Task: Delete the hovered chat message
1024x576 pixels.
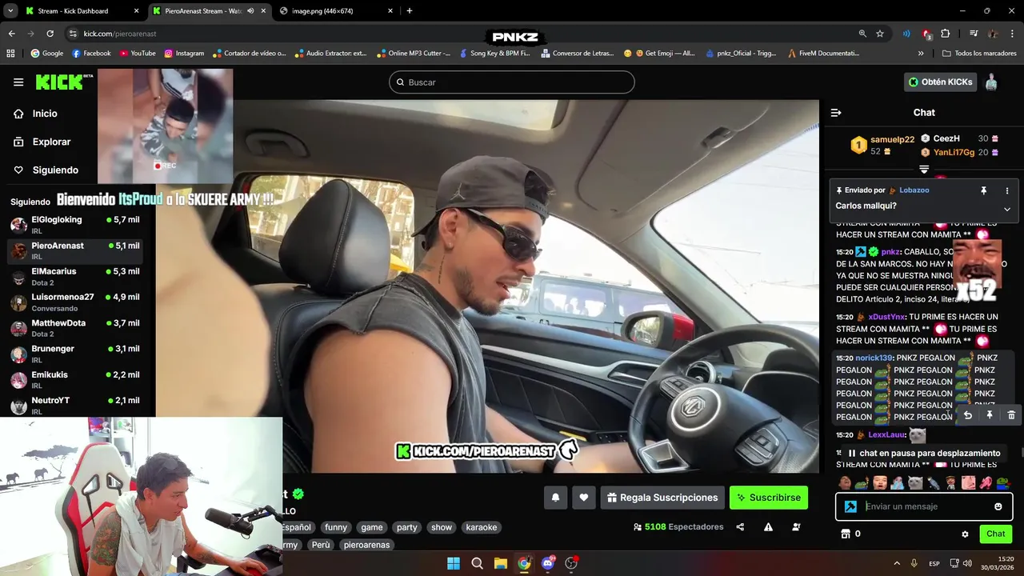Action: coord(1011,415)
